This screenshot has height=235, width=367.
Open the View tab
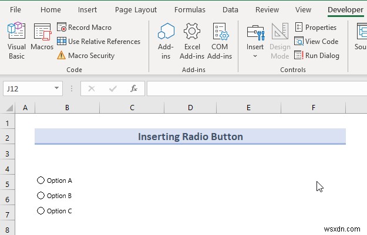coord(303,10)
